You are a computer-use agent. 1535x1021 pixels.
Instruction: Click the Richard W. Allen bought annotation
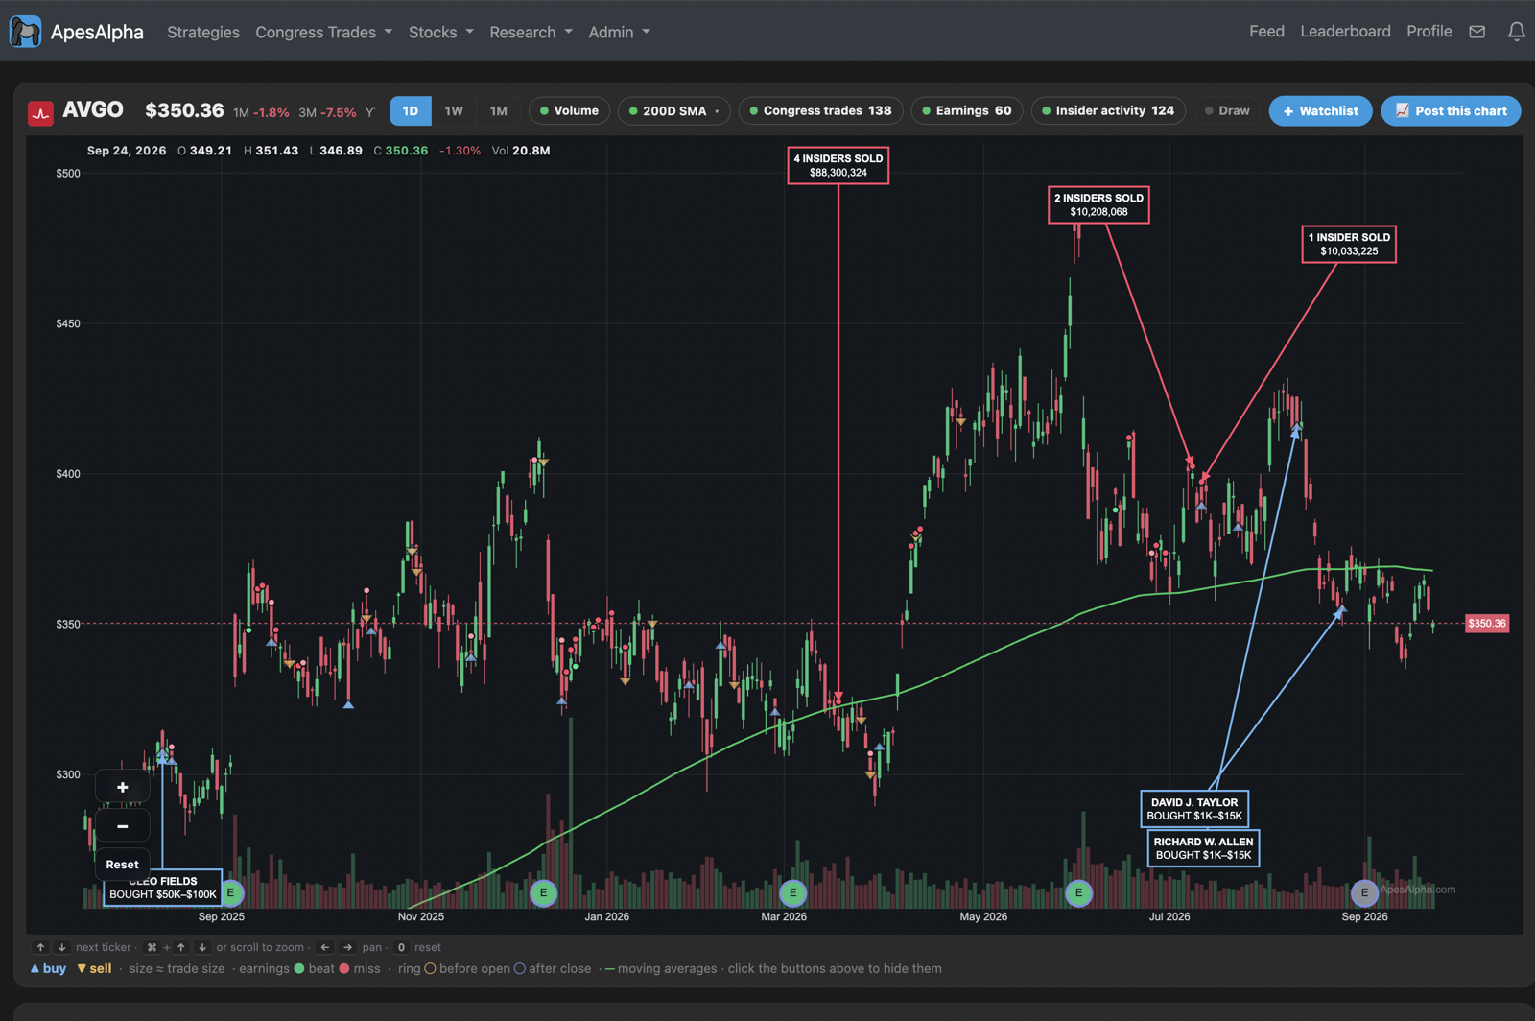pyautogui.click(x=1203, y=848)
